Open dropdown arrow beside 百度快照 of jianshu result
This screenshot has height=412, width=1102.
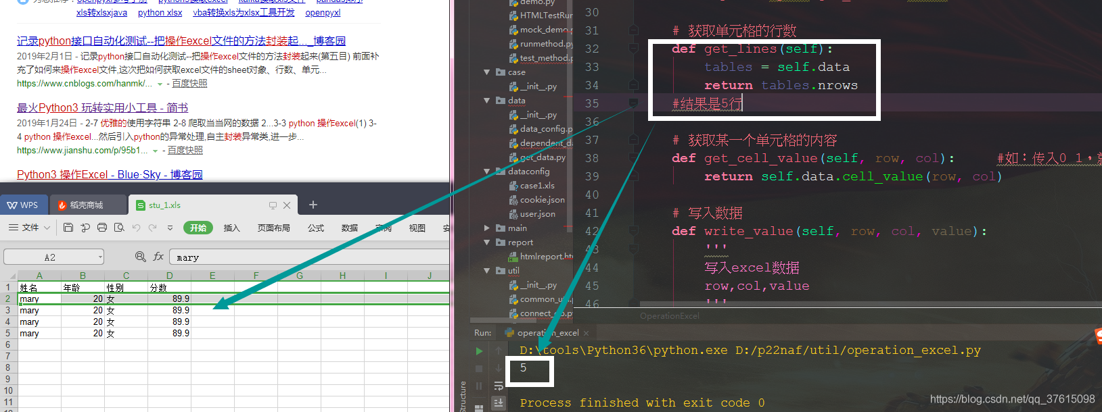(156, 151)
